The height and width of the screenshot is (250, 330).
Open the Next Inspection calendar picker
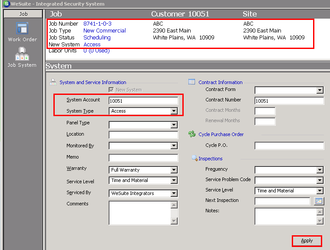tap(319, 201)
